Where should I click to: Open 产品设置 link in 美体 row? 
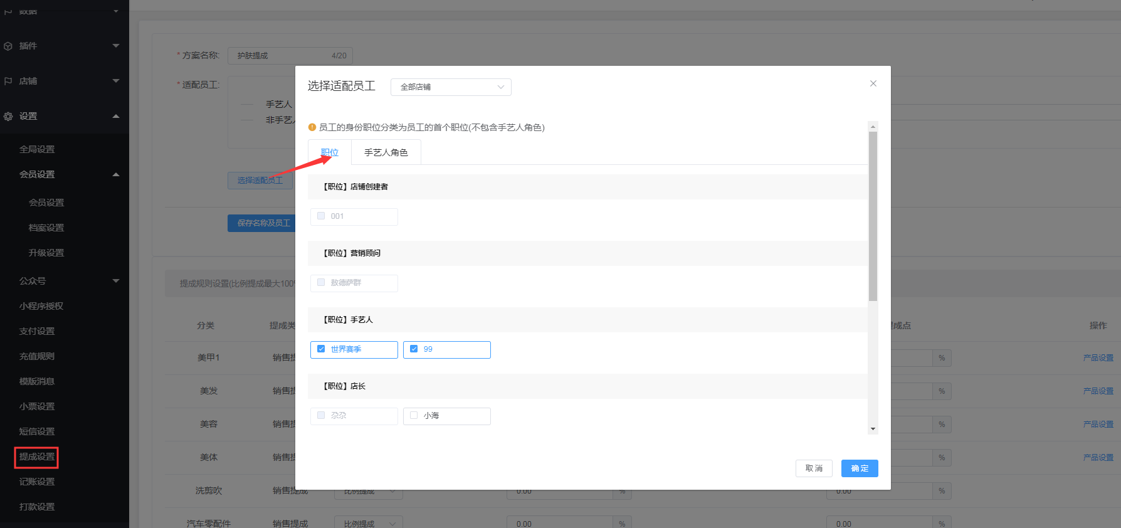(1098, 458)
